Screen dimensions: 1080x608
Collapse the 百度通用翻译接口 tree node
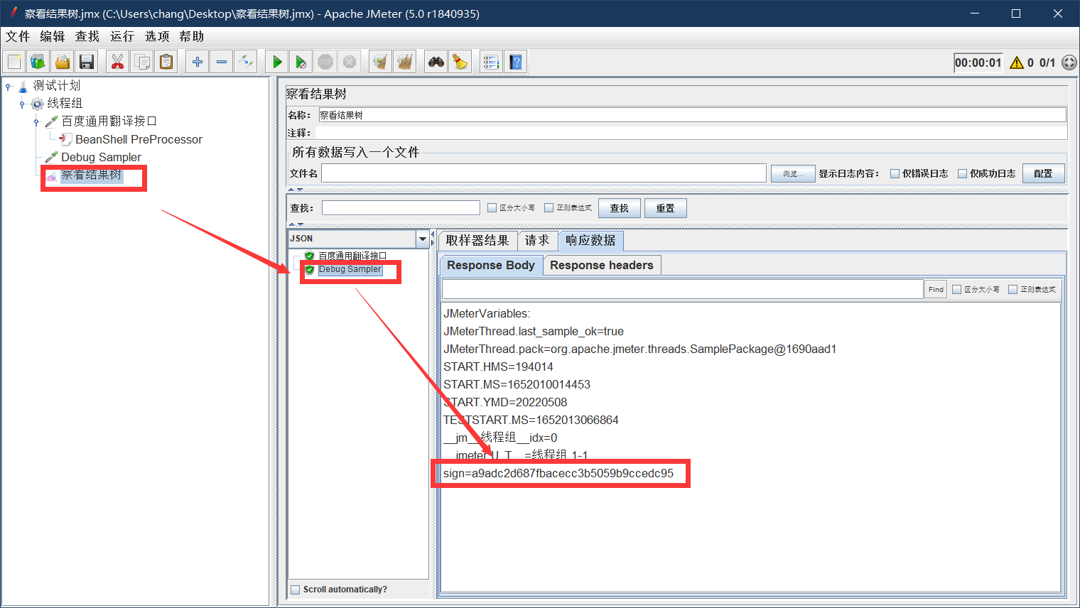(x=36, y=122)
